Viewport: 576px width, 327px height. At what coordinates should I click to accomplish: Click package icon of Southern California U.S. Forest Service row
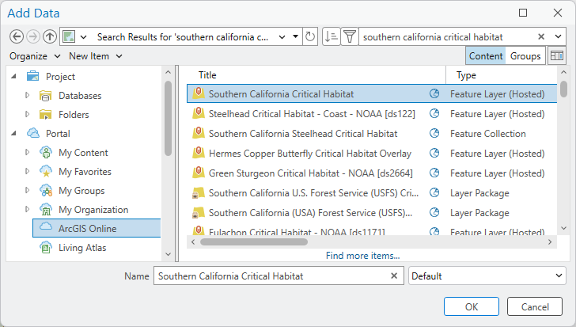(199, 193)
